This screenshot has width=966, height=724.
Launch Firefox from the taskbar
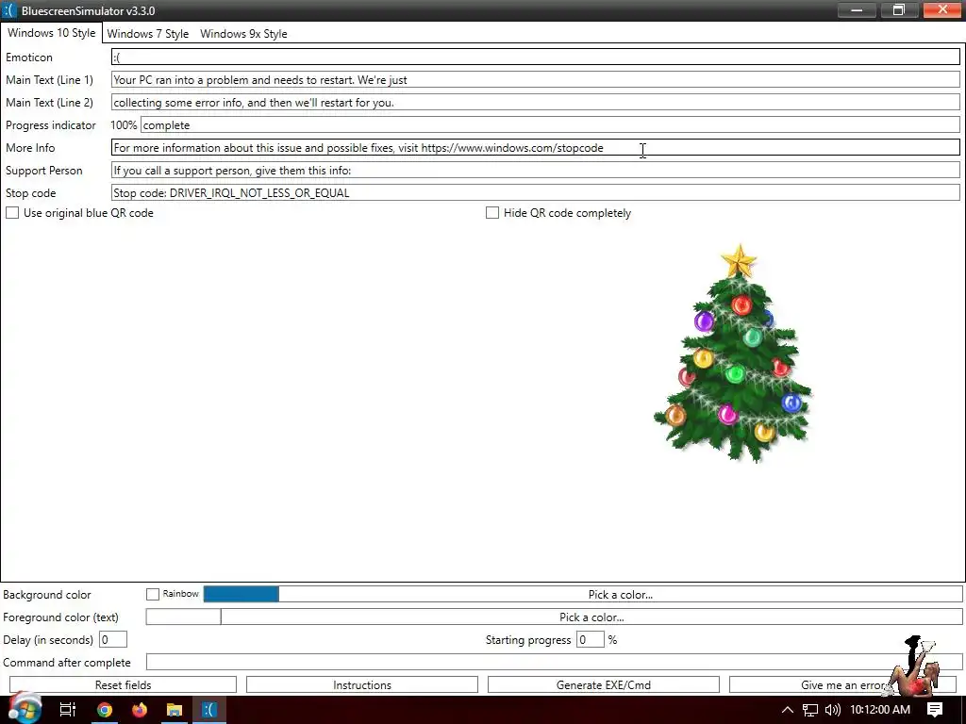140,710
